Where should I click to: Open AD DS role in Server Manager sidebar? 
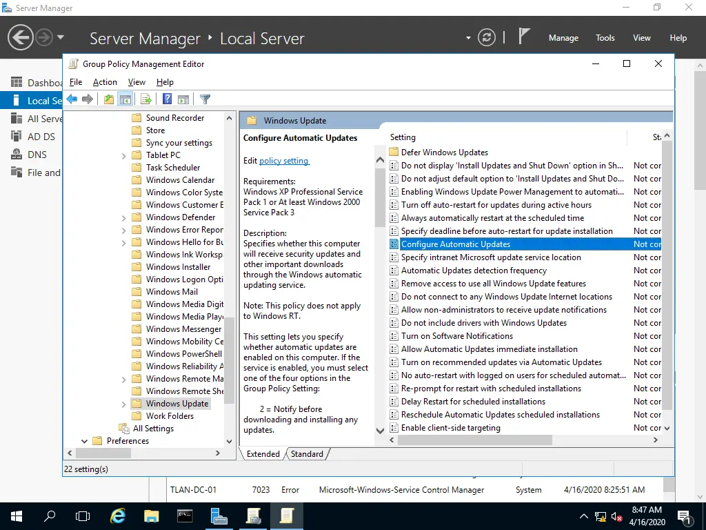coord(33,137)
